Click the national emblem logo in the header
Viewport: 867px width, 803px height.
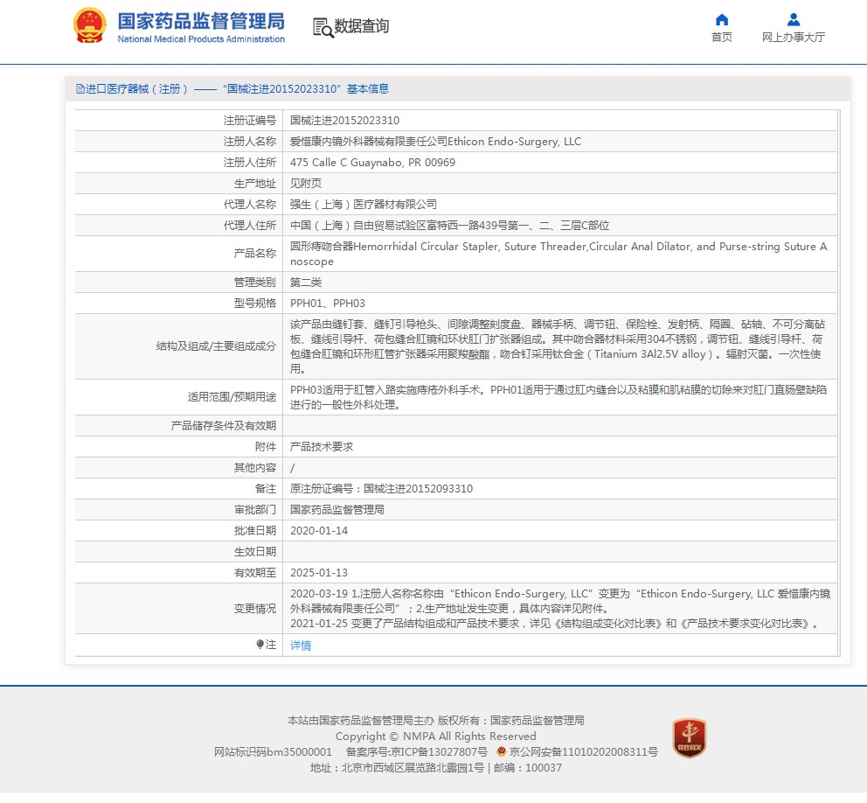pos(89,25)
